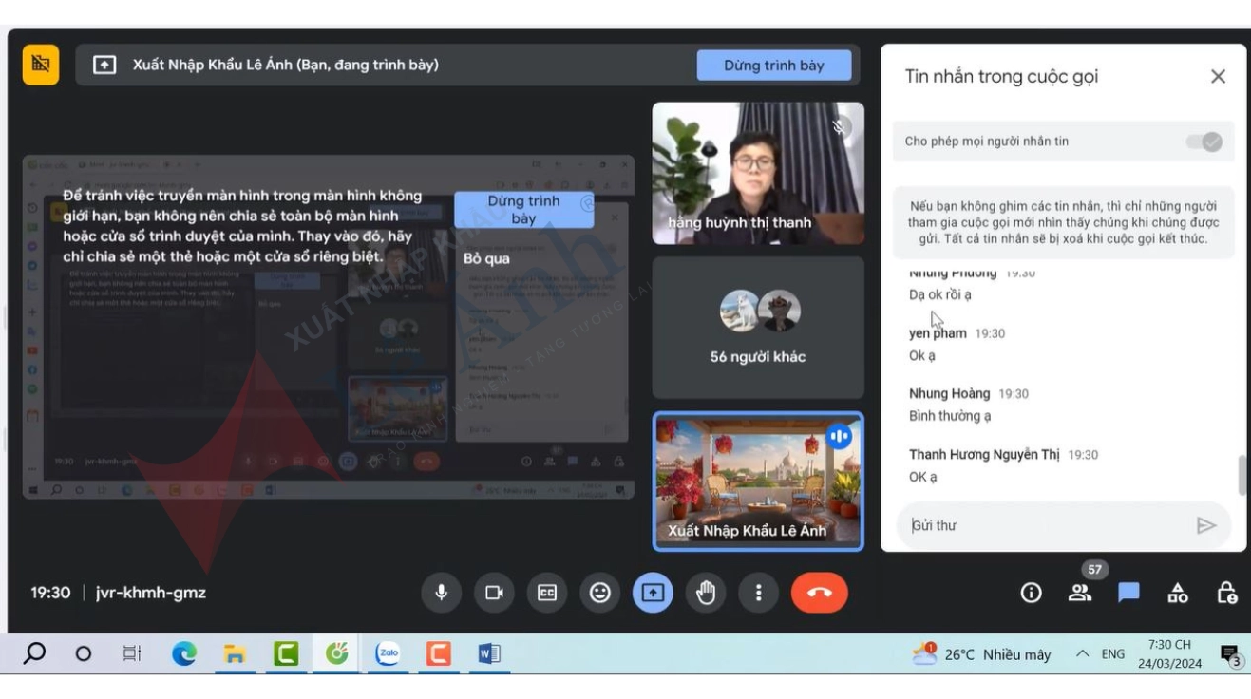Screen dimensions: 1251x699
Task: Open the host controls lock icon
Action: click(1226, 593)
